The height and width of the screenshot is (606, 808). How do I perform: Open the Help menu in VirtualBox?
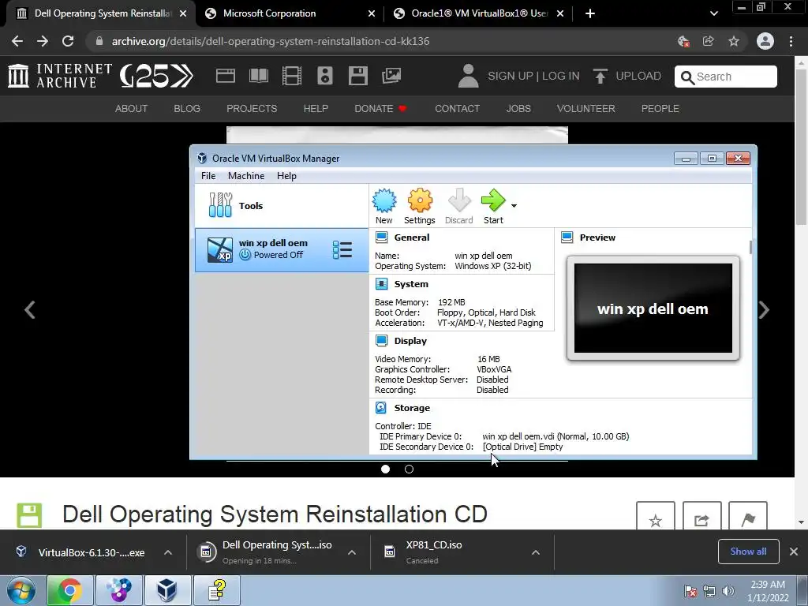tap(286, 176)
